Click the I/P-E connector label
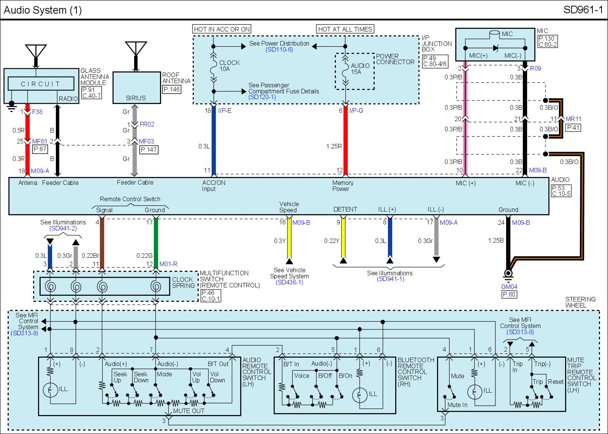Viewport: 608px width, 434px height. coord(225,110)
